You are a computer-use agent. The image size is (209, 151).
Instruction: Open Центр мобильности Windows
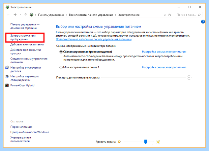30,132
